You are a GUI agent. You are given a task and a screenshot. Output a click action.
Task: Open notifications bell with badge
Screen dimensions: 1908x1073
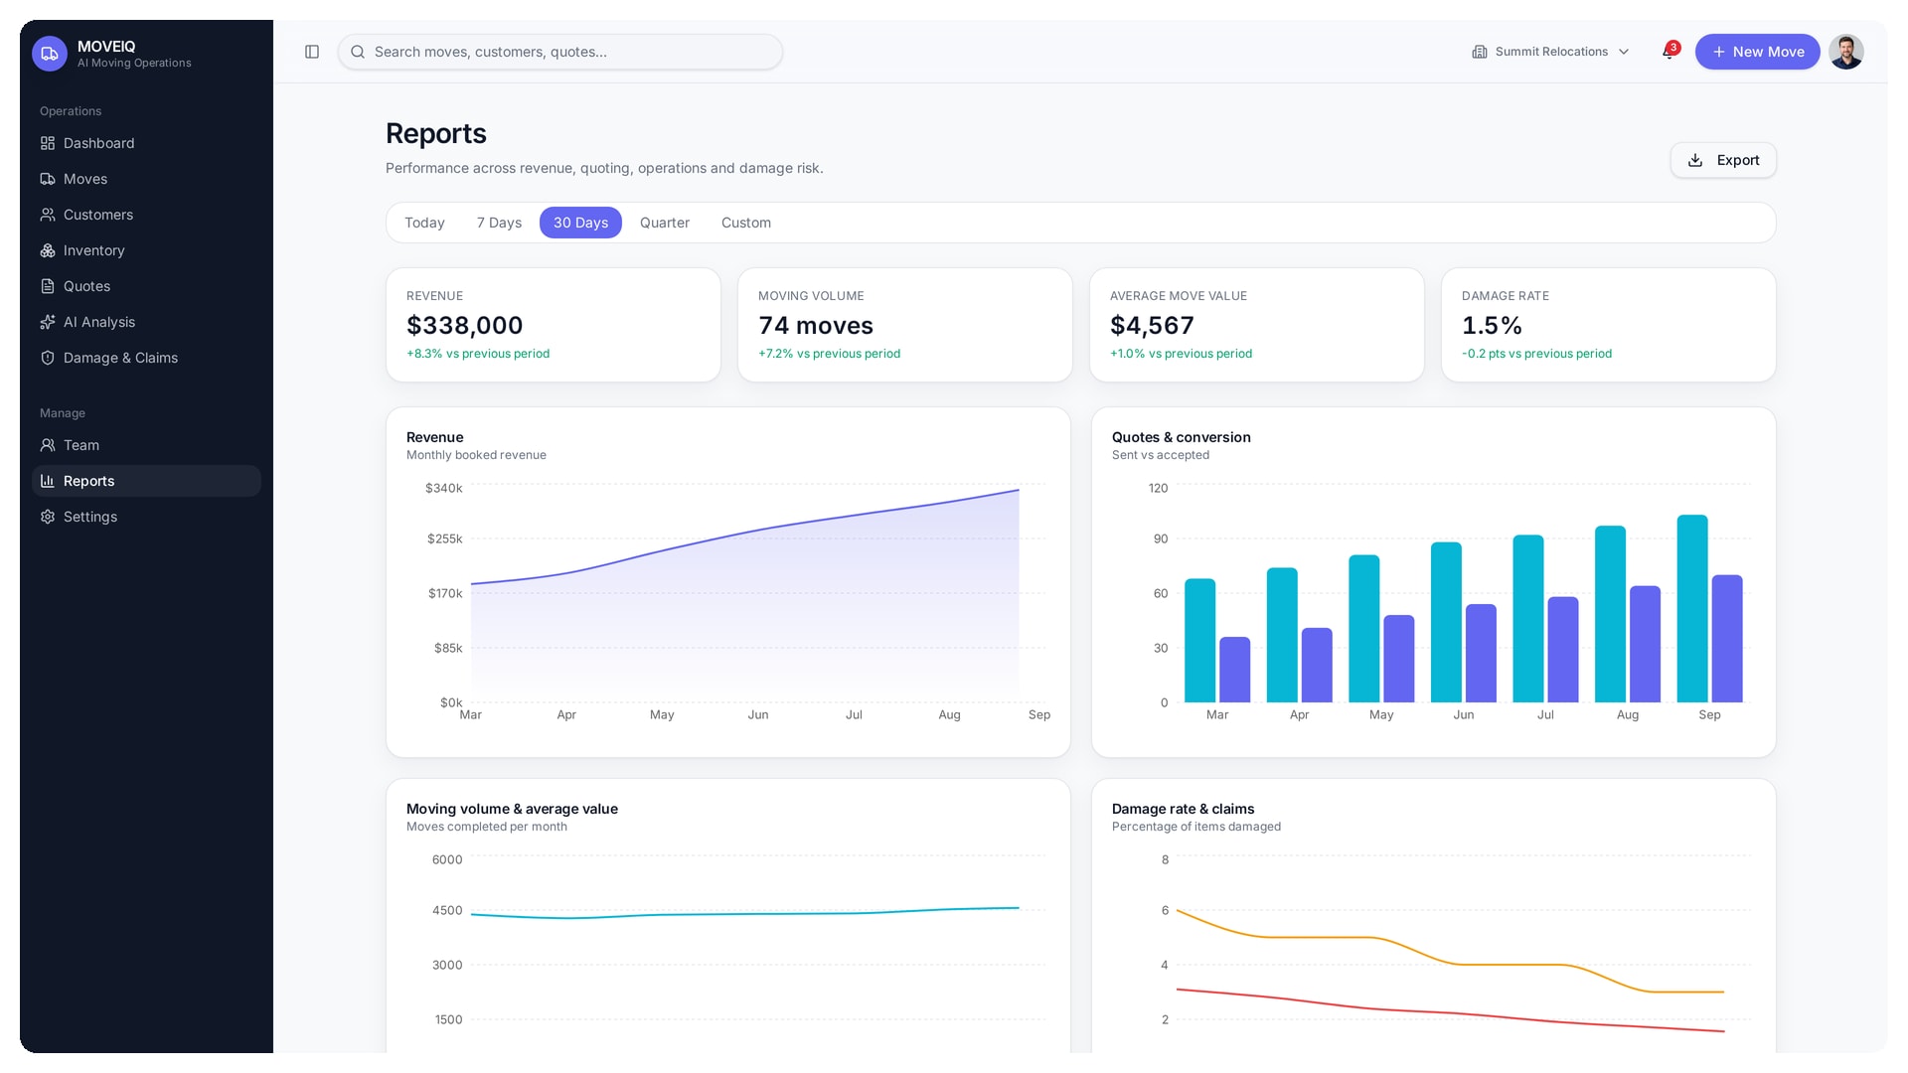(1669, 52)
